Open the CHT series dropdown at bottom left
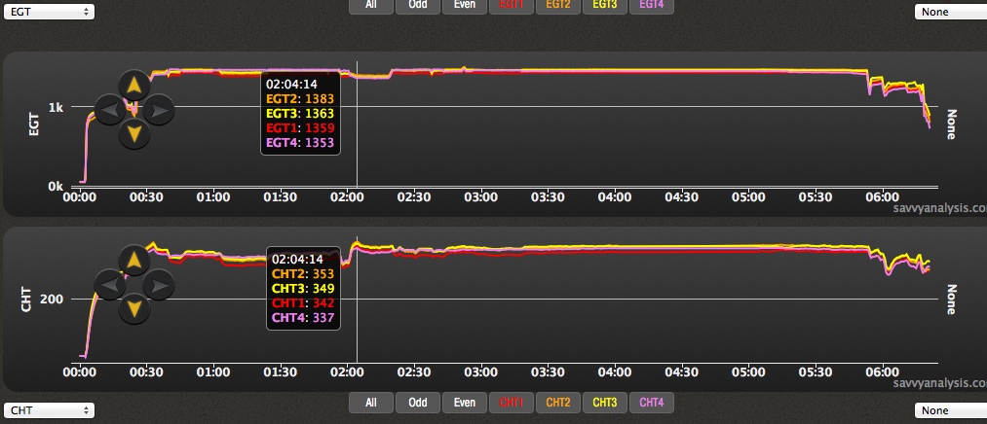 49,409
